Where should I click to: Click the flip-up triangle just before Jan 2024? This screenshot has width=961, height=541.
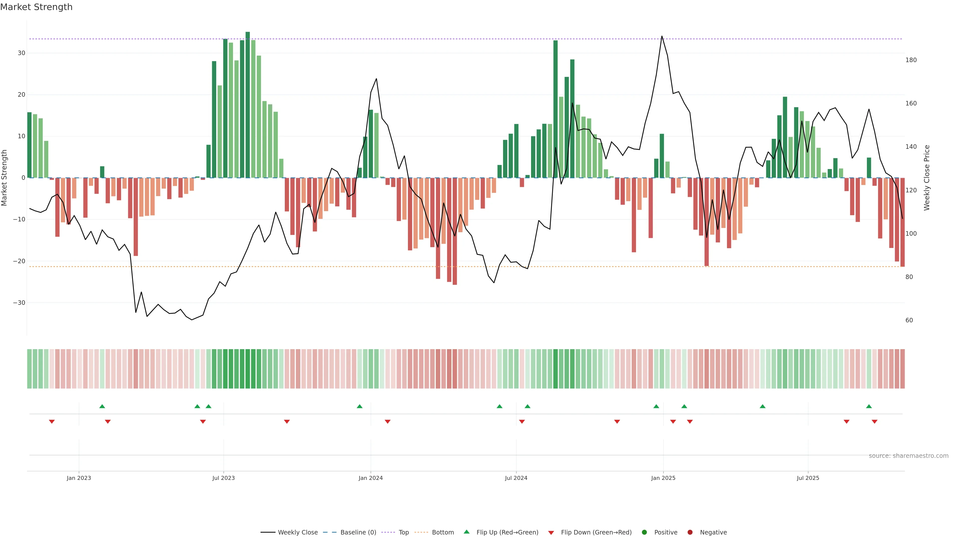360,406
